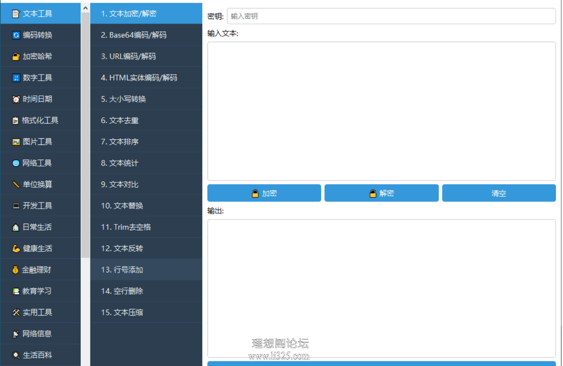Screen dimensions: 563x366
Task: Open 时间日期 category label
Action: tap(38, 99)
